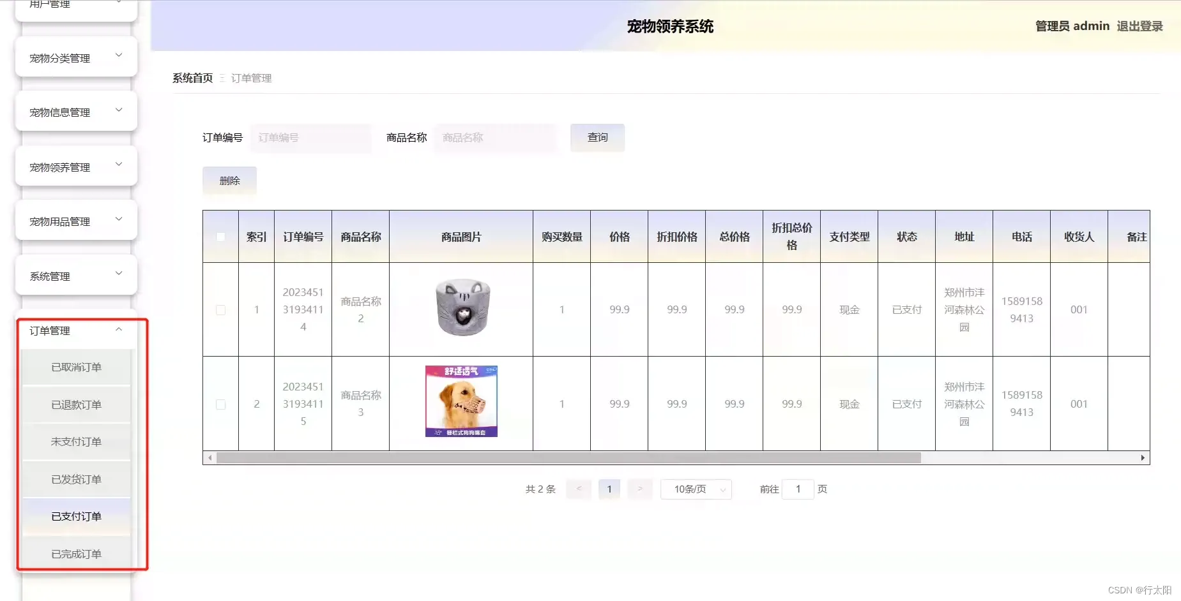Go to 系统首页 breadcrumb link
Image resolution: width=1181 pixels, height=601 pixels.
tap(192, 78)
